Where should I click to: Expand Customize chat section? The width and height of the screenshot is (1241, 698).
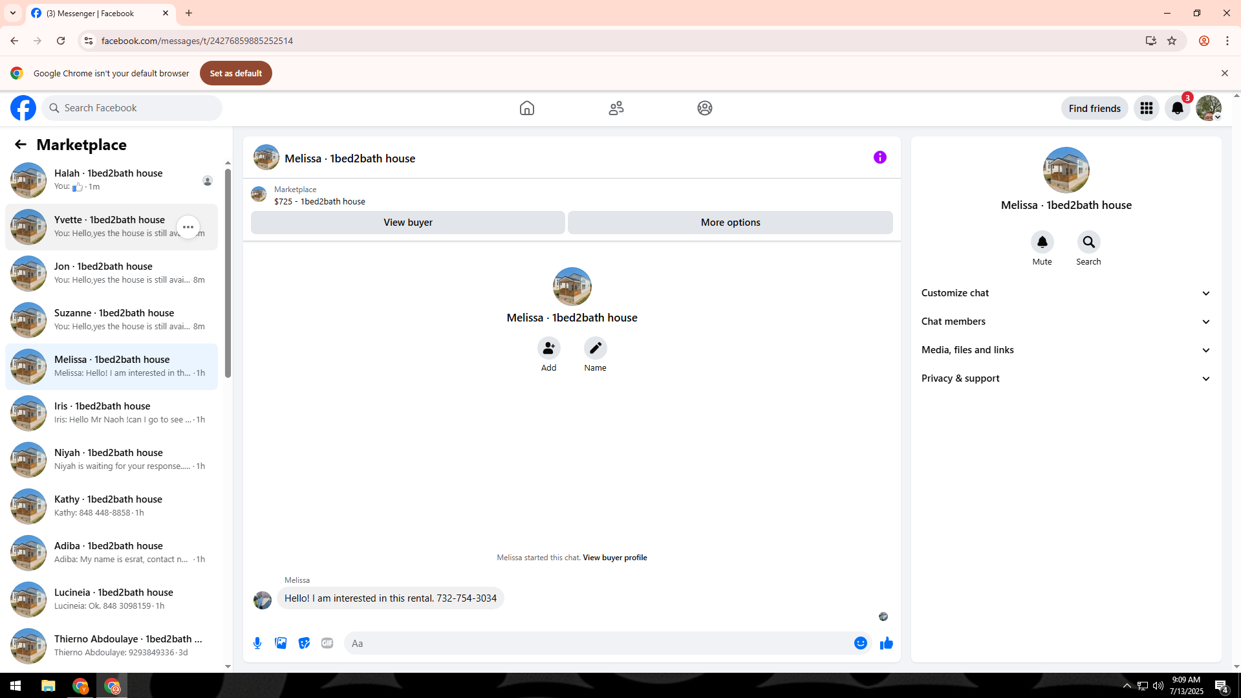pyautogui.click(x=1066, y=293)
